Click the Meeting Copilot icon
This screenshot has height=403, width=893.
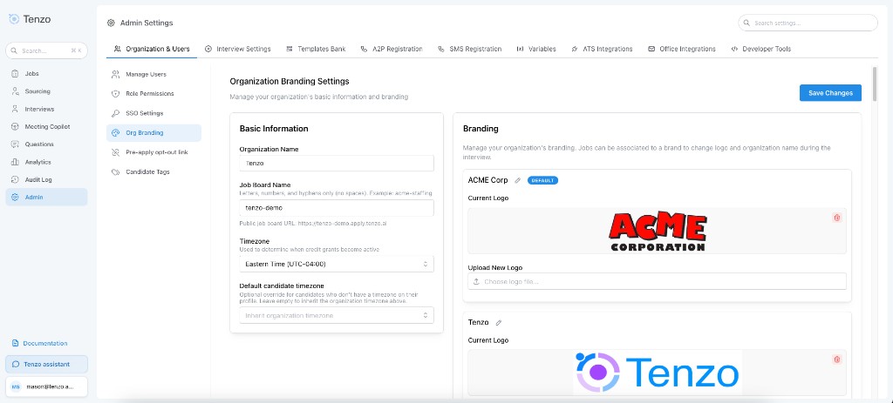click(x=15, y=127)
